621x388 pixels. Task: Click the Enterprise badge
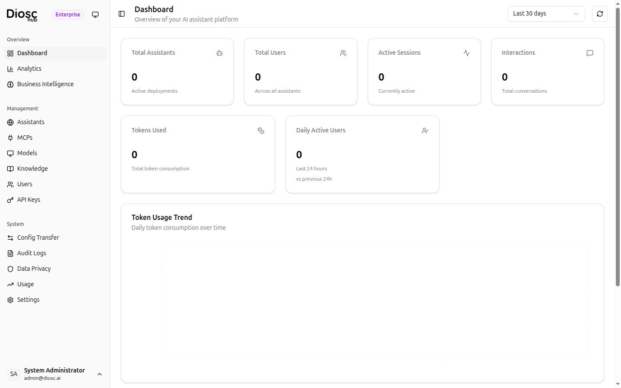tap(68, 15)
